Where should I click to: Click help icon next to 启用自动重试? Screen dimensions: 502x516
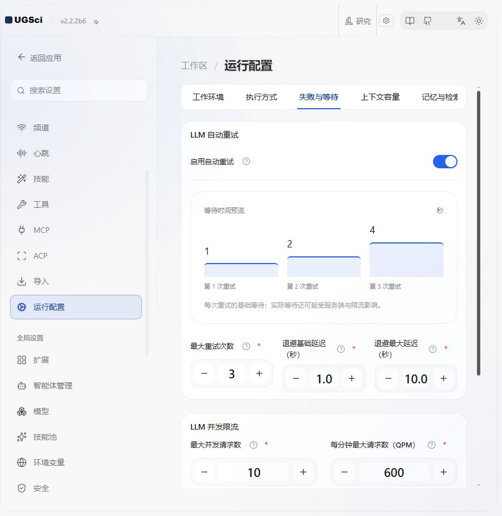[246, 162]
